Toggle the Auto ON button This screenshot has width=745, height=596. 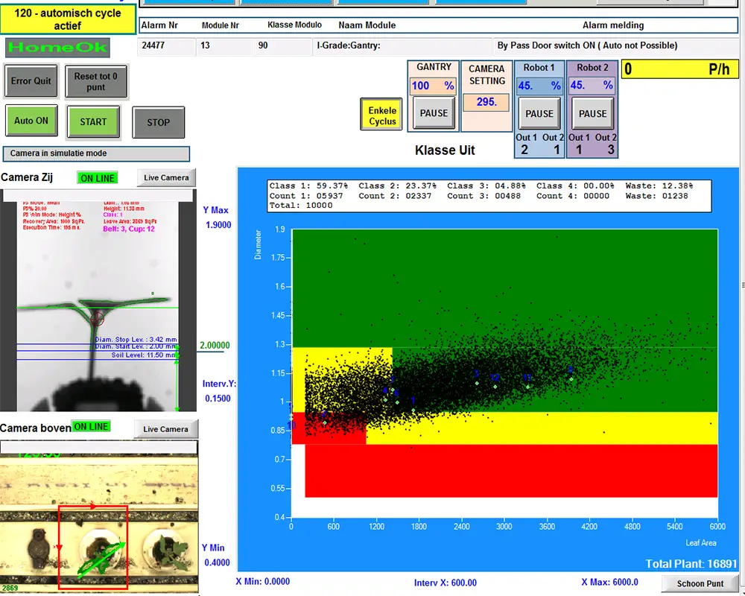coord(31,121)
